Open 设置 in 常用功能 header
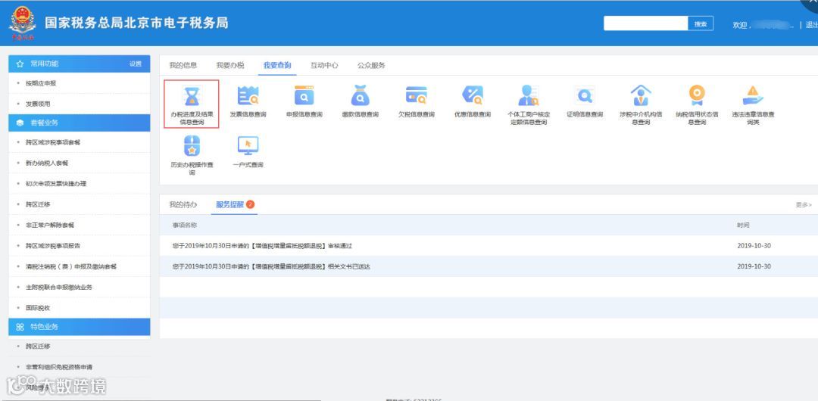818x401 pixels. (135, 64)
